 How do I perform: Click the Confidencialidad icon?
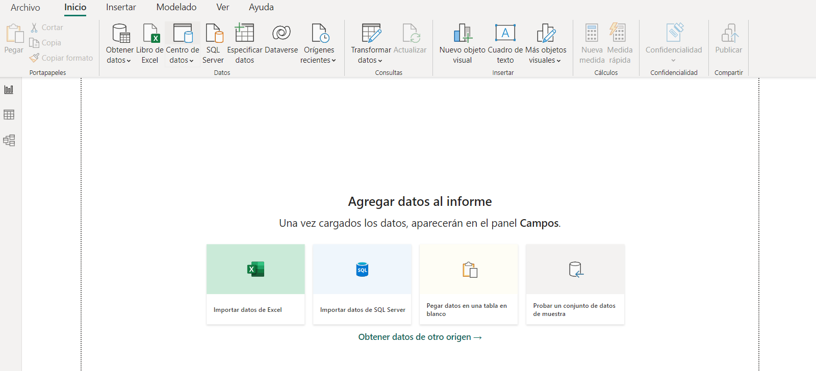click(x=675, y=33)
